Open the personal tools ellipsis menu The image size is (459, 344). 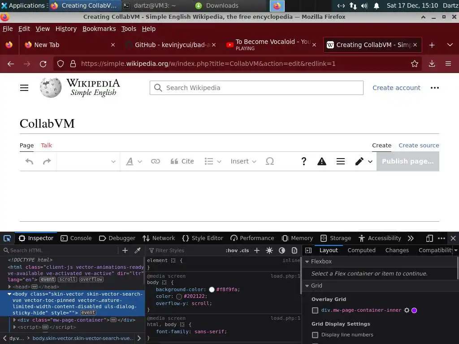[x=435, y=88]
